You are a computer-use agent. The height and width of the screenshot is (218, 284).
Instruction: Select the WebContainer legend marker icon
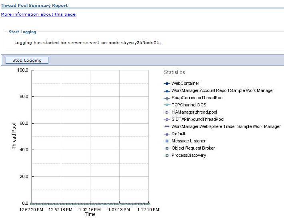coord(167,84)
